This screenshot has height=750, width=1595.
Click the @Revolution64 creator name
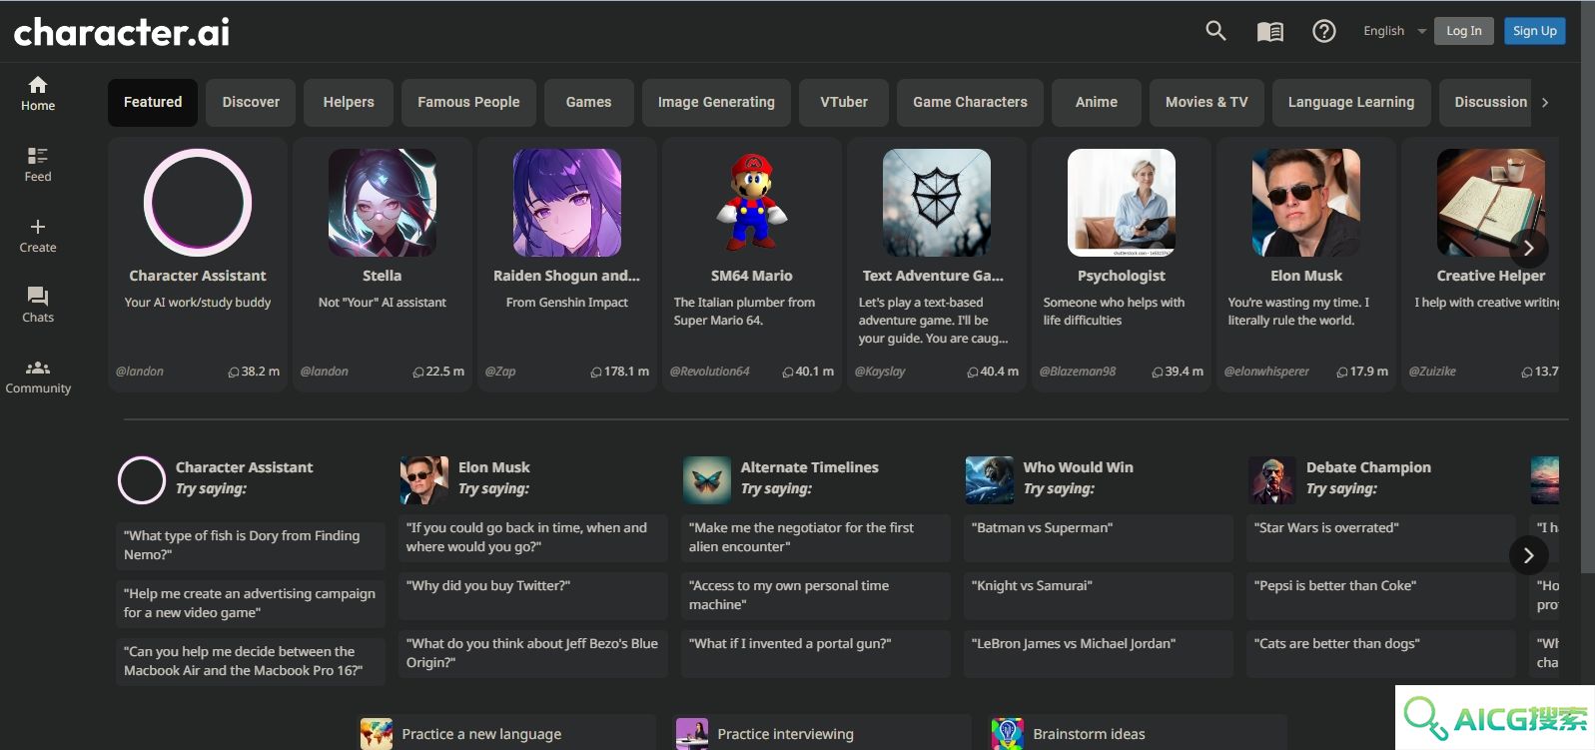coord(710,372)
